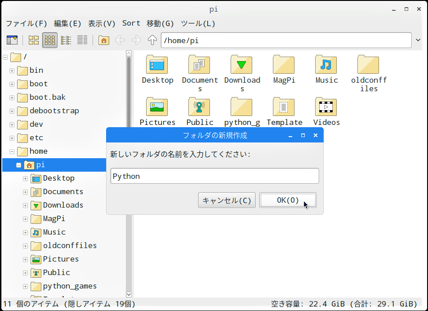Collapse the pi tree node

18,165
